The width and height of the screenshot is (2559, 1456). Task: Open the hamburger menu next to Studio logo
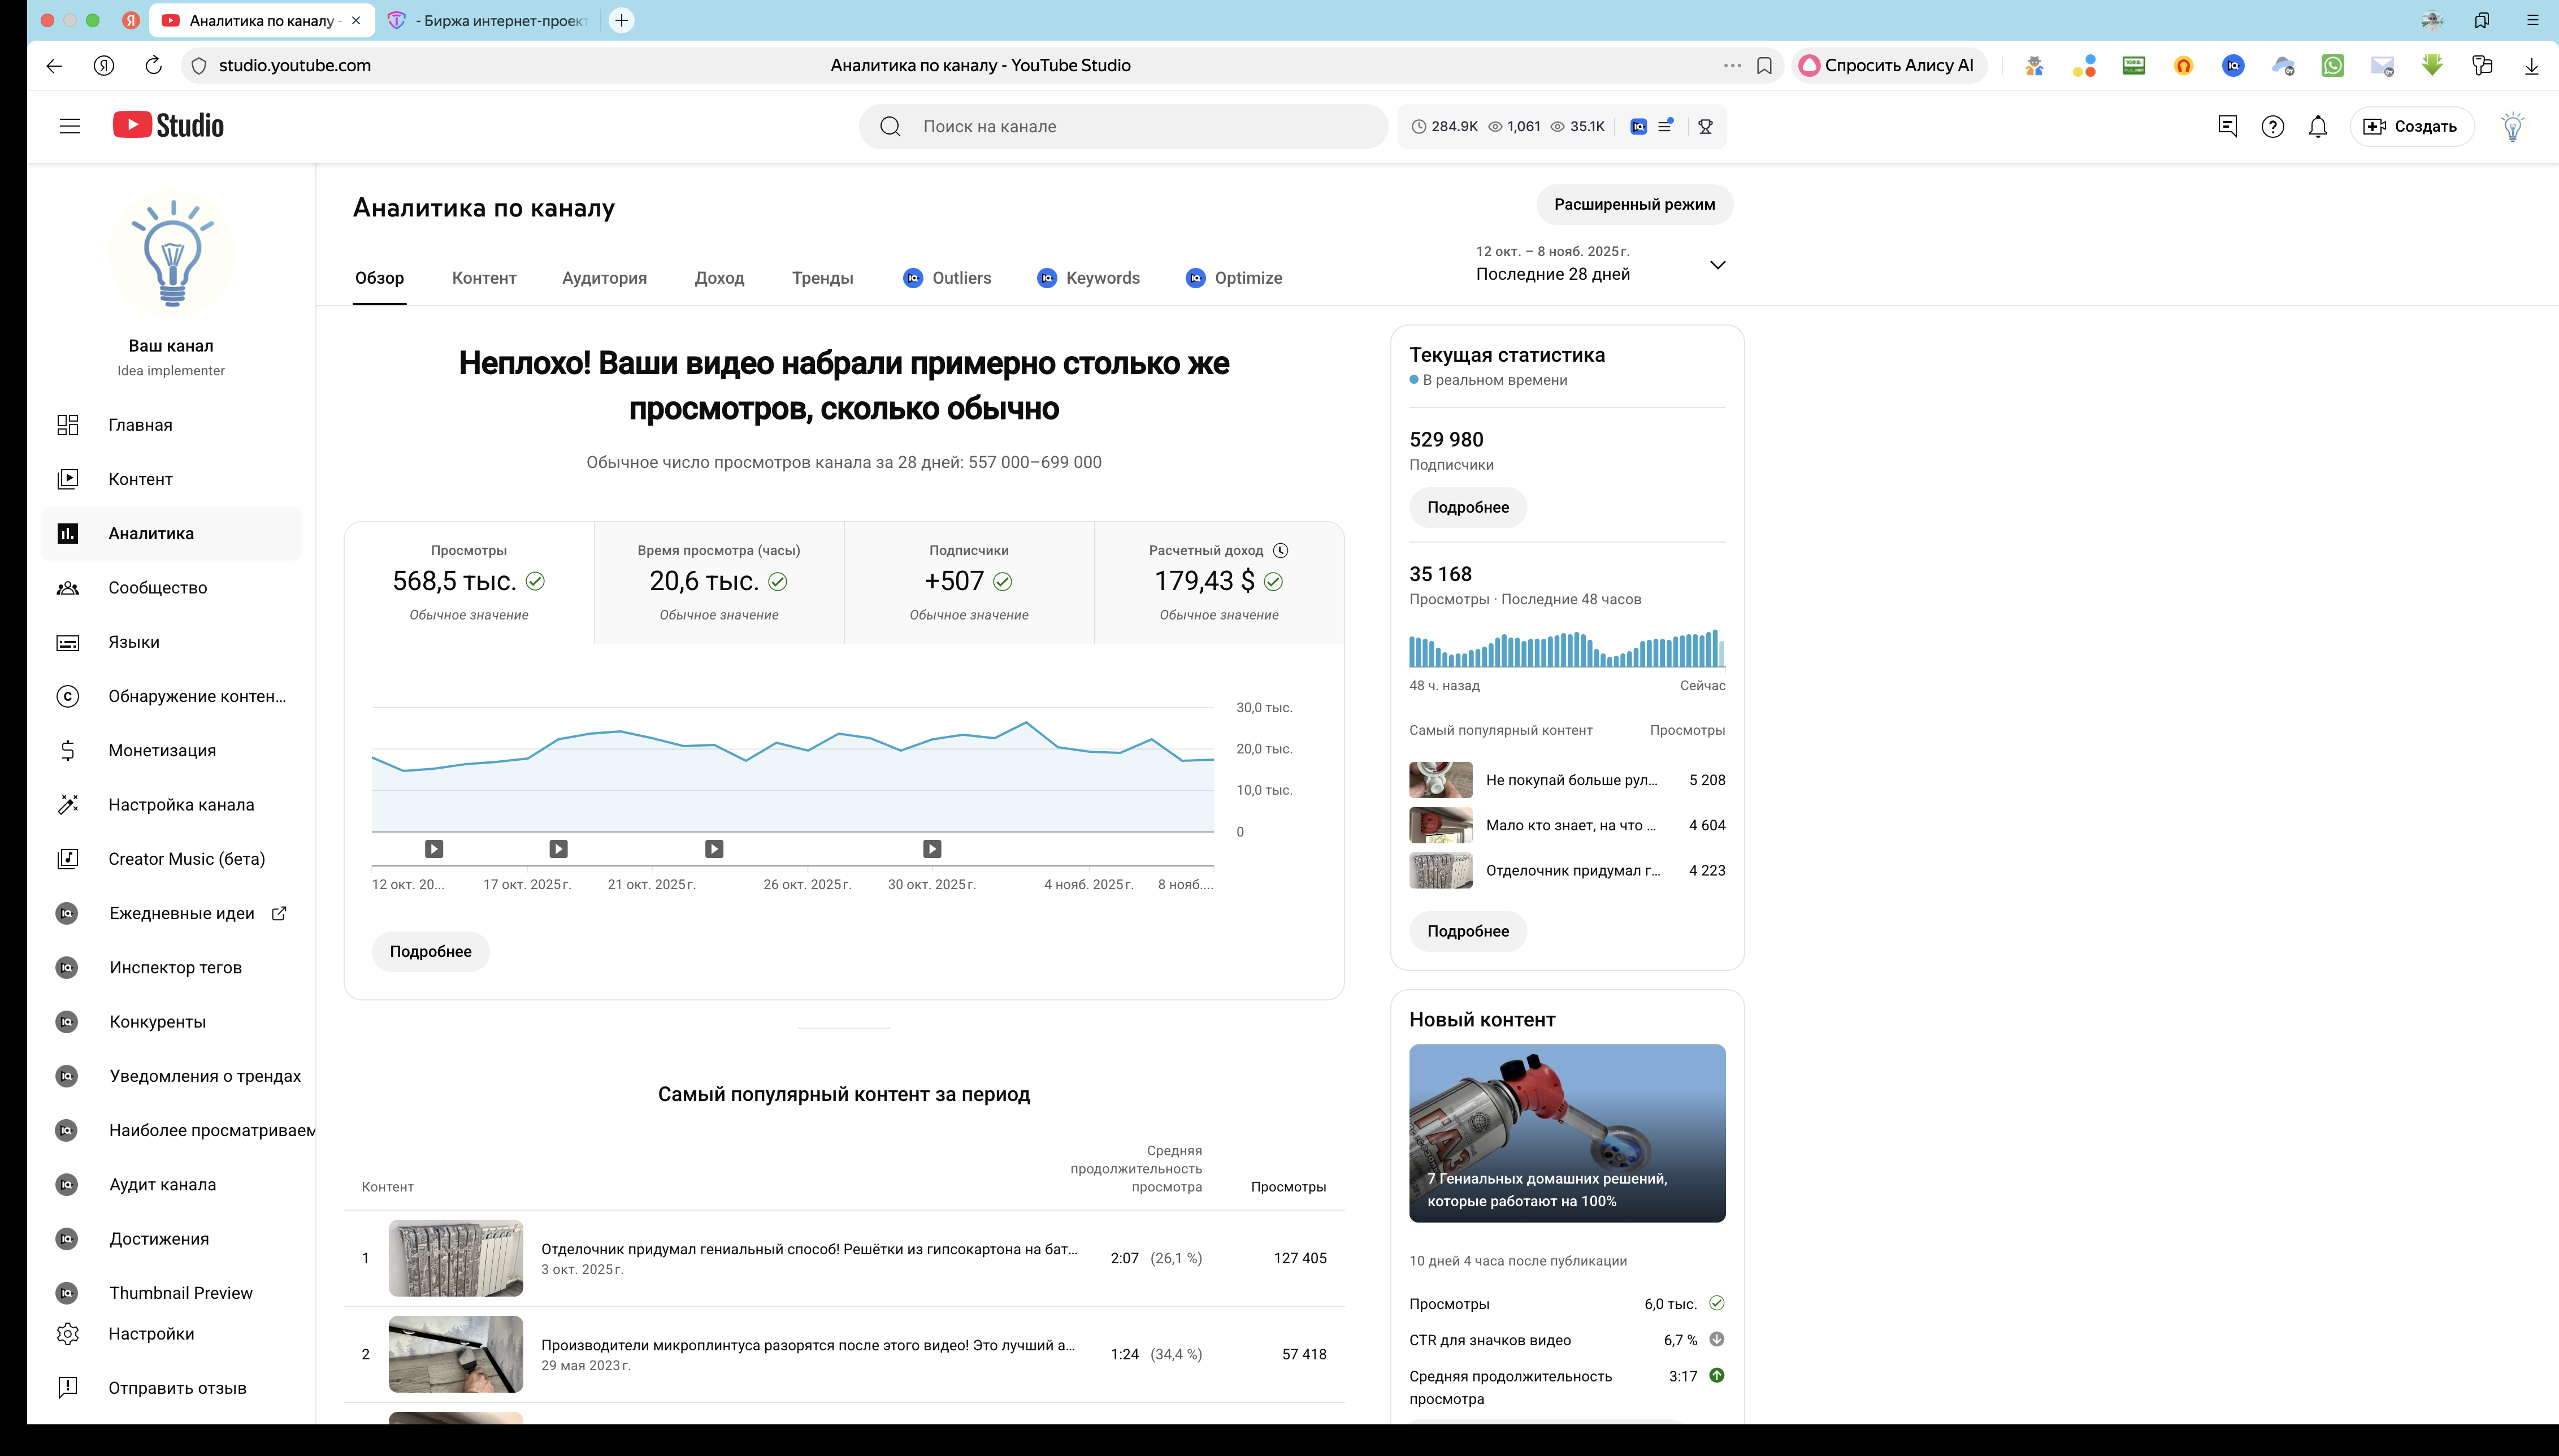[69, 126]
